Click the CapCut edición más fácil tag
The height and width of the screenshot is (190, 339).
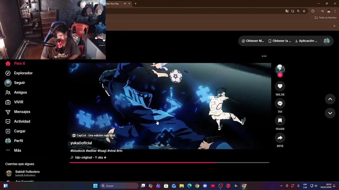point(94,135)
